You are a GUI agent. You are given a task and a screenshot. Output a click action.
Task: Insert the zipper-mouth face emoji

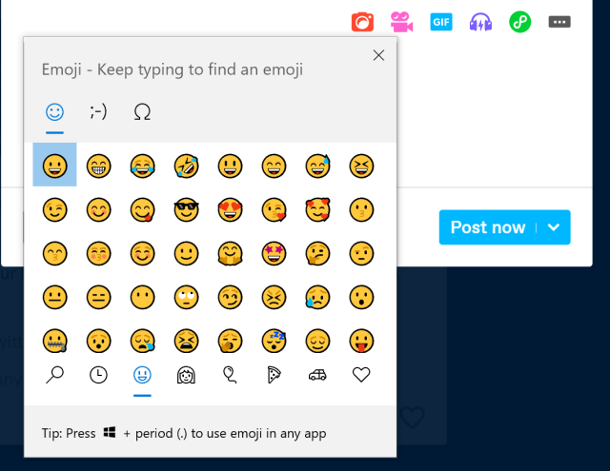(54, 339)
